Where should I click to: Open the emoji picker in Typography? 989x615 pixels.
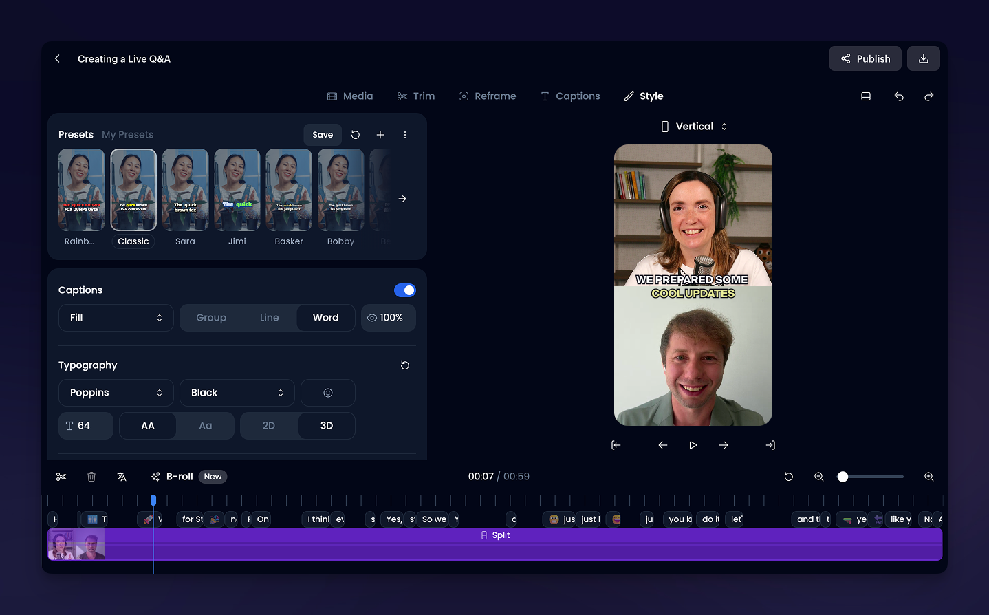click(x=327, y=392)
